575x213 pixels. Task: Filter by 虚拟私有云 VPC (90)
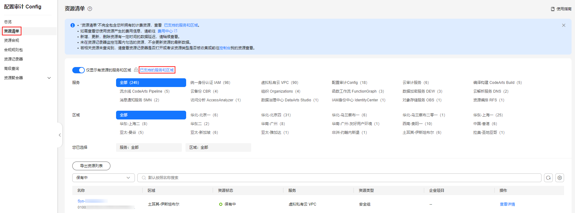280,83
